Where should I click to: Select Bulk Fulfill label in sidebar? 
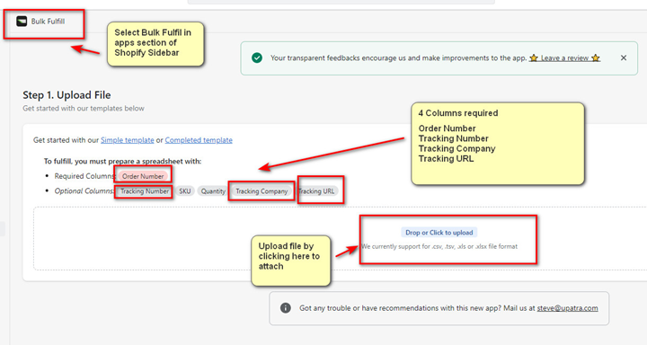click(x=48, y=22)
